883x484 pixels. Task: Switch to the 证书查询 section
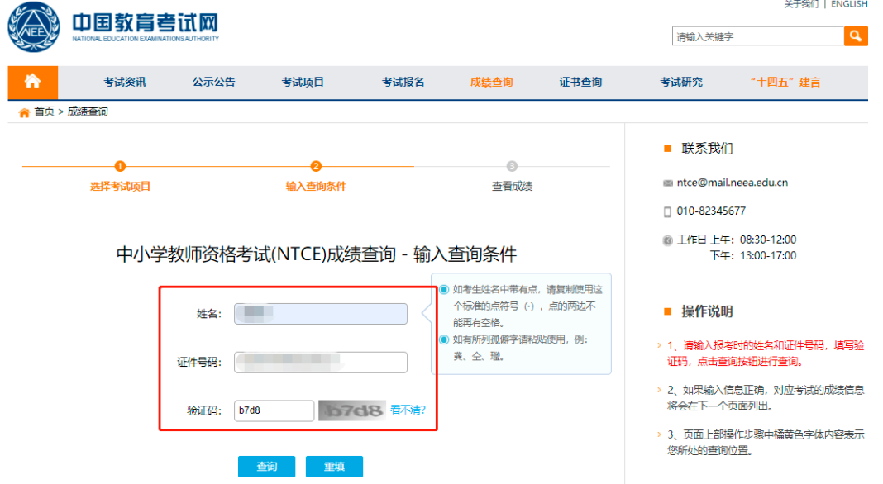580,83
